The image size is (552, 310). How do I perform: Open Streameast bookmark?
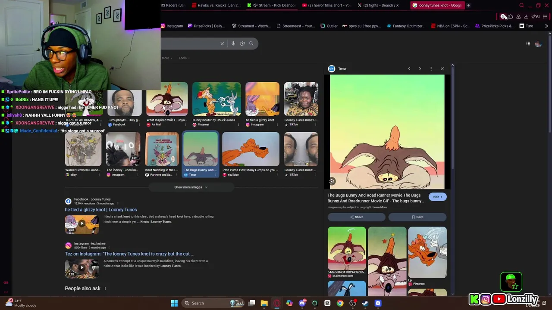click(296, 26)
